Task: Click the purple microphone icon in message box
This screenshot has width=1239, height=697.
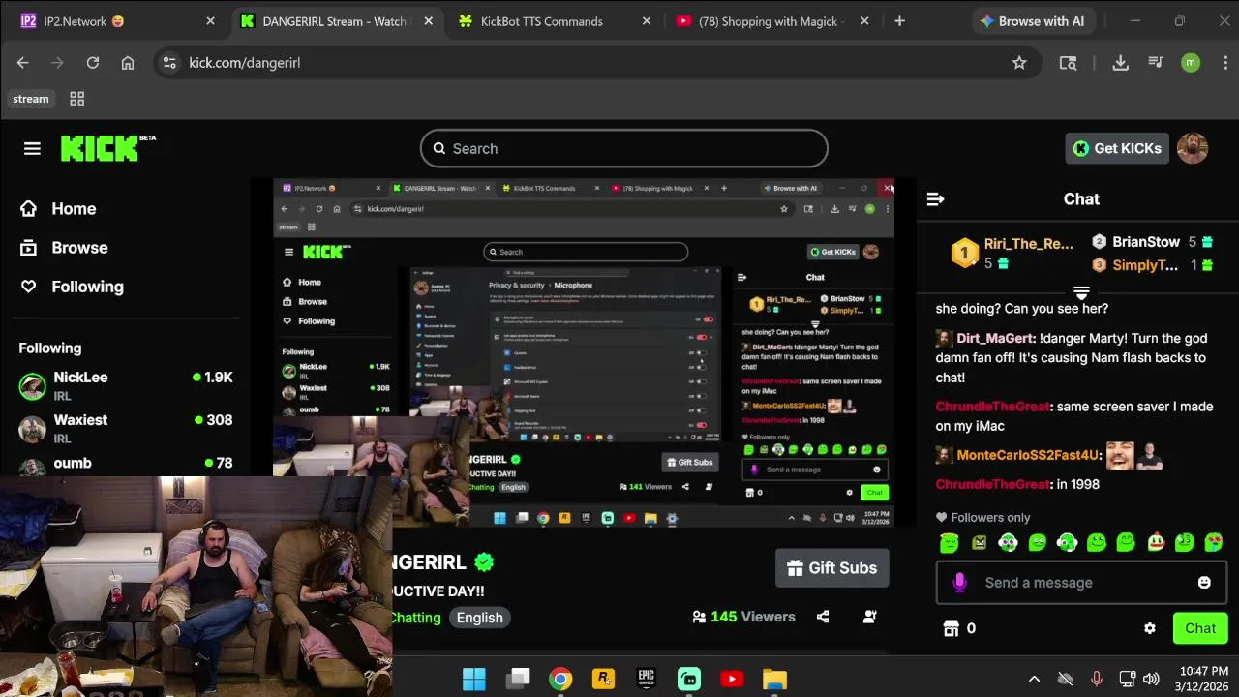Action: point(959,582)
